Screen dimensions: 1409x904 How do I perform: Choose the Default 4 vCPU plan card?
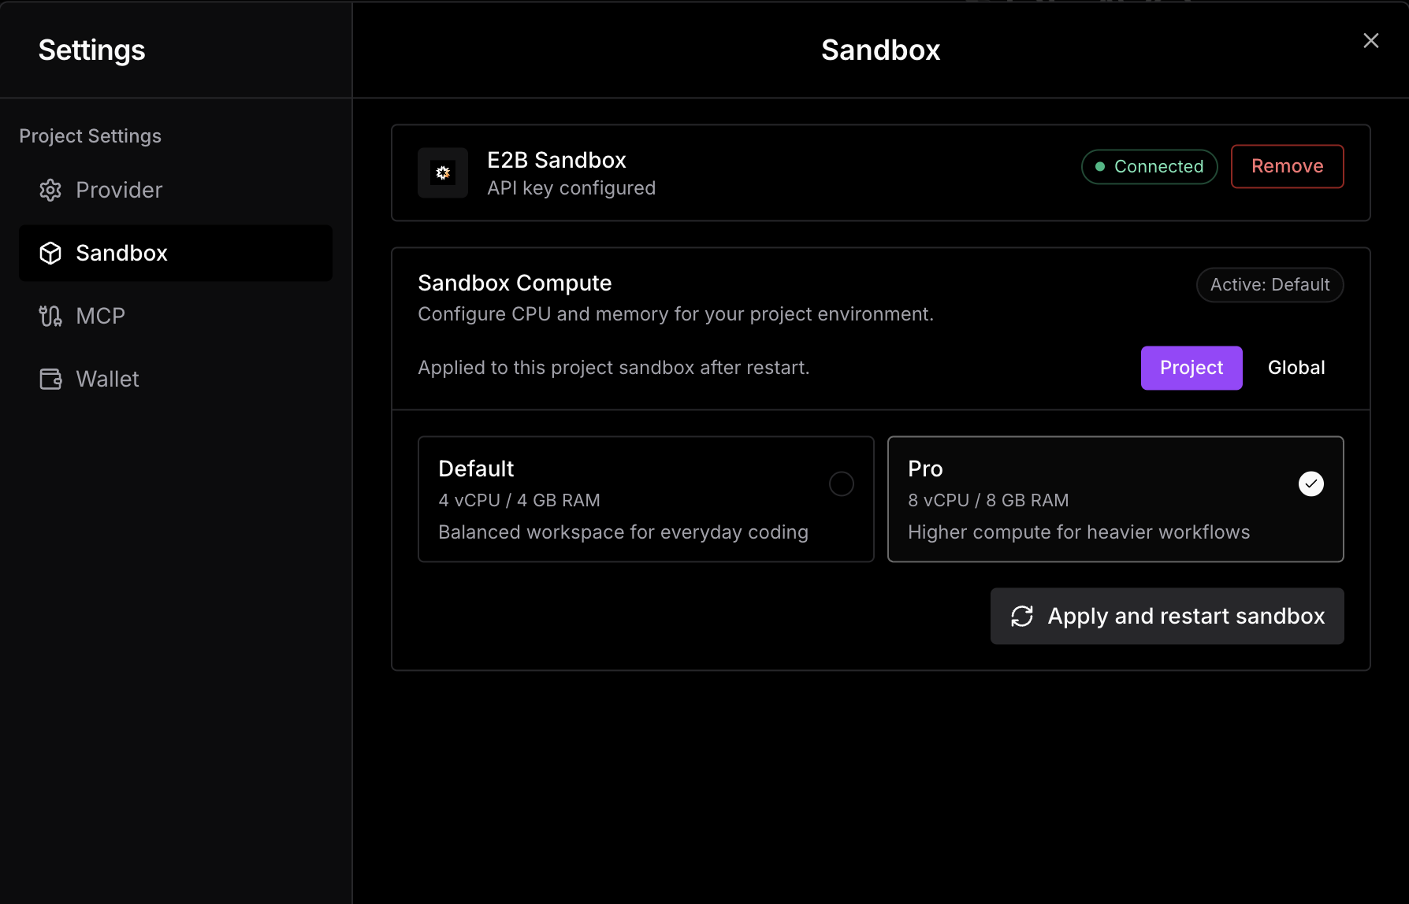(x=623, y=499)
